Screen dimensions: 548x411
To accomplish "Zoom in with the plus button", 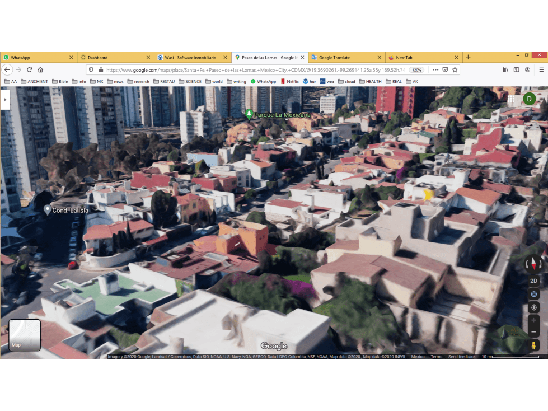I will click(533, 320).
